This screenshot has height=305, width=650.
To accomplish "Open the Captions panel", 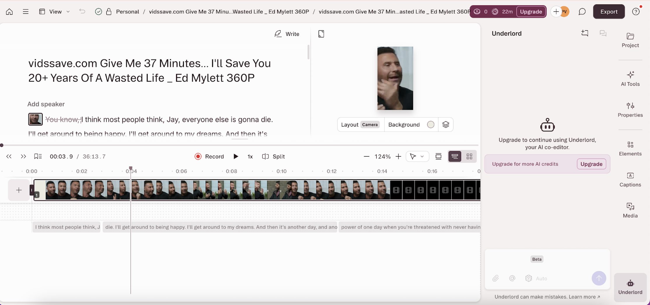I will click(630, 180).
